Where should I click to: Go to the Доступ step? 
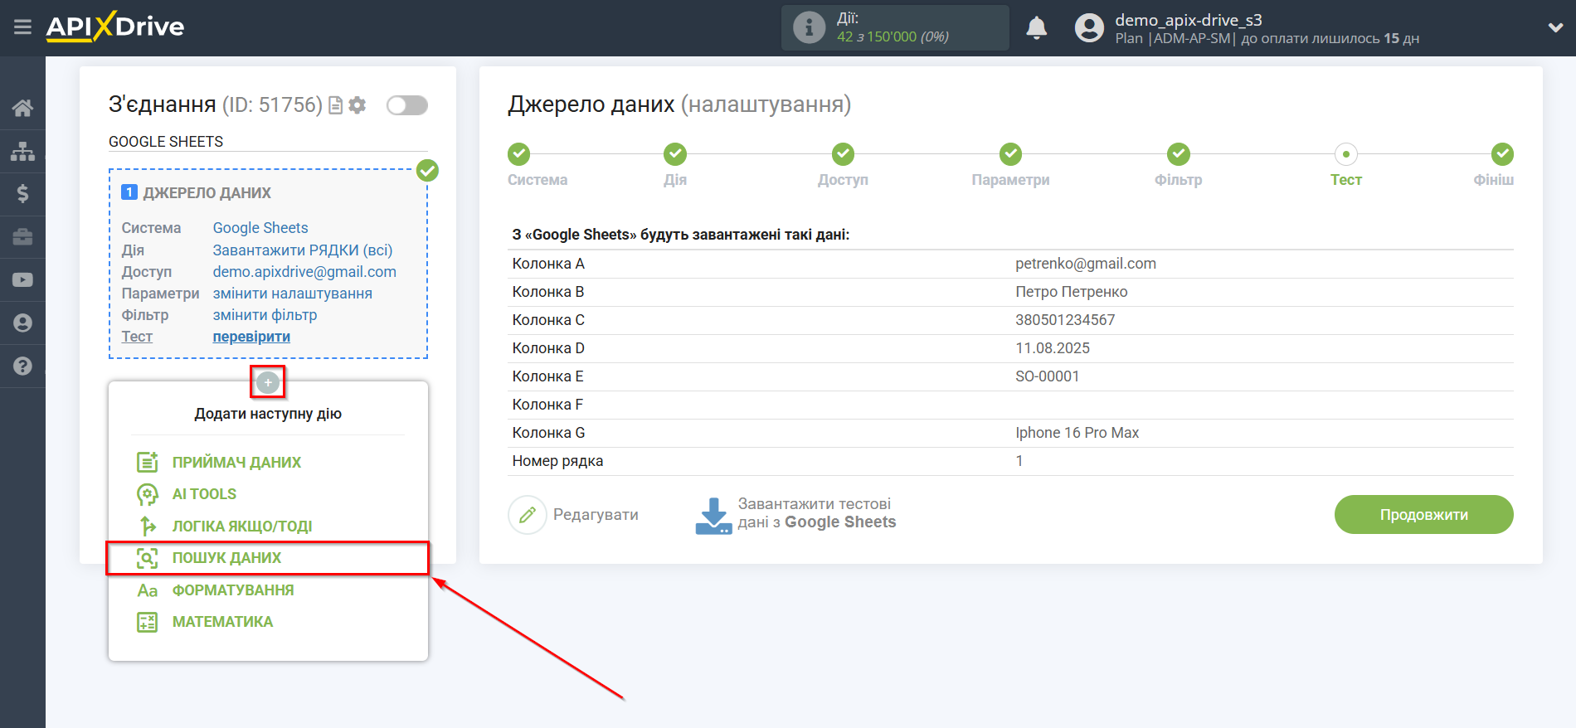click(x=843, y=153)
